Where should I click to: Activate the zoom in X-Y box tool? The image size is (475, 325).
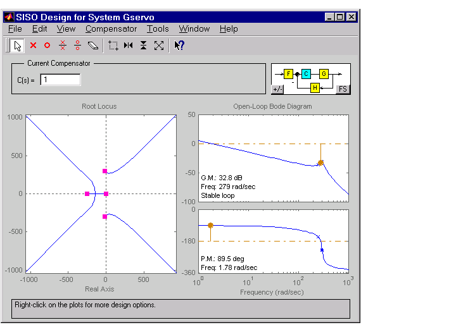(x=113, y=46)
